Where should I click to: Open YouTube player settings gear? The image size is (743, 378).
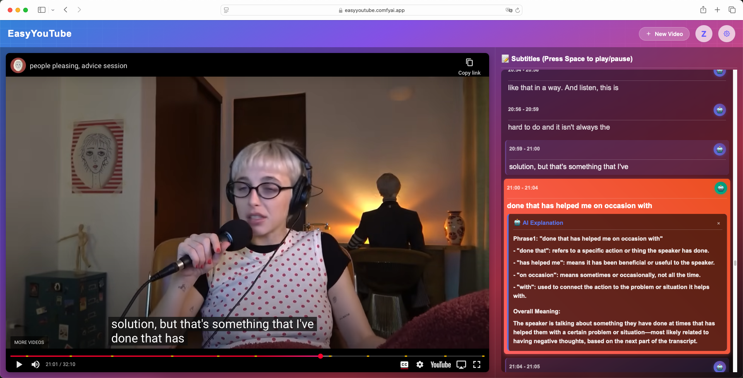coord(420,364)
